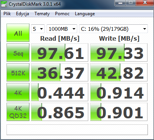Viewport: 154px width, 140px height.
Task: Select the 4K QD32 write value 0.901
Action: pos(119,112)
